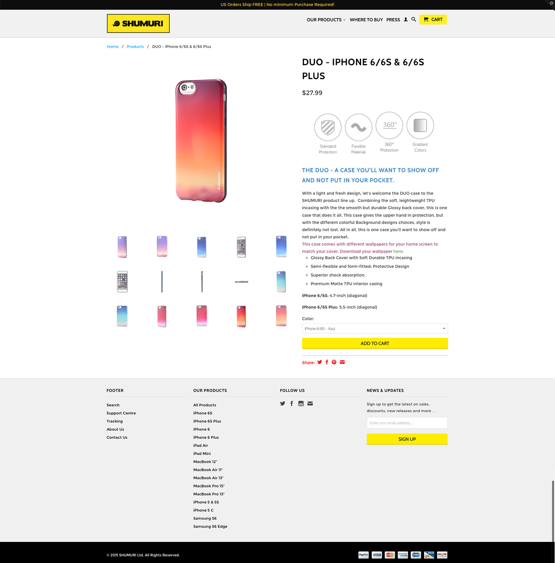This screenshot has width=555, height=563.
Task: Click the email address input field
Action: 407,423
